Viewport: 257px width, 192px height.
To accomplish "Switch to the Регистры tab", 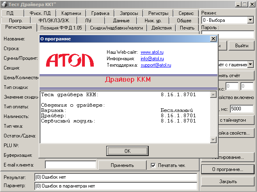I will pyautogui.click(x=158, y=13).
